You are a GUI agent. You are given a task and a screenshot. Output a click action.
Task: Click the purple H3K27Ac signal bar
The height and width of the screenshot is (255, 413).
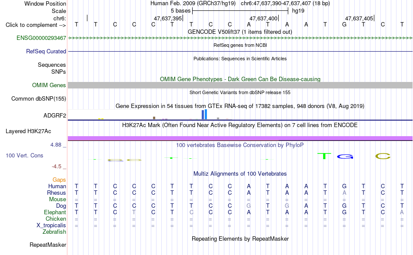click(x=240, y=138)
